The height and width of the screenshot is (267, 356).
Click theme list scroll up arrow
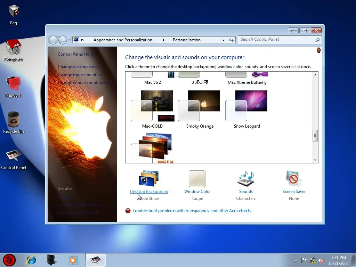tap(315, 75)
